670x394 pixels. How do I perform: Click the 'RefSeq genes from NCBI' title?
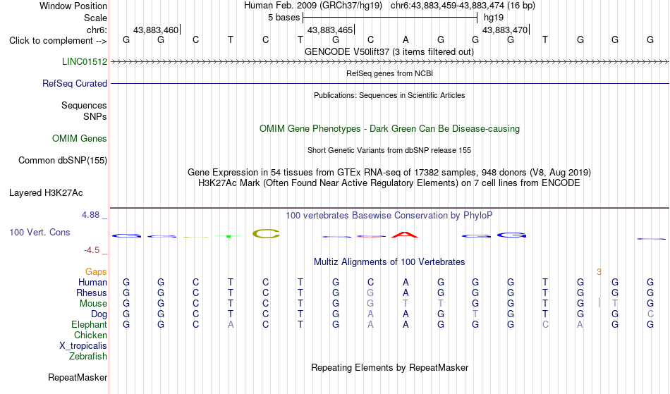[x=390, y=73]
